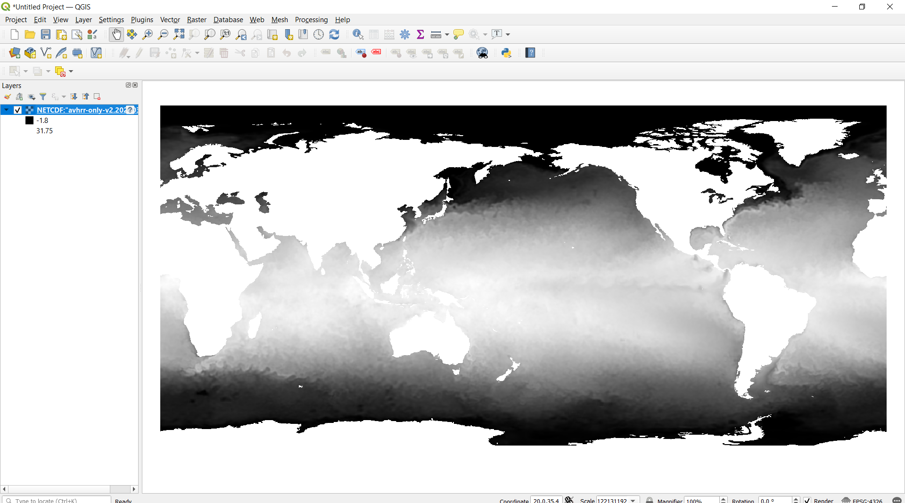The height and width of the screenshot is (503, 905).
Task: Toggle extents and mouse position display
Action: (569, 500)
